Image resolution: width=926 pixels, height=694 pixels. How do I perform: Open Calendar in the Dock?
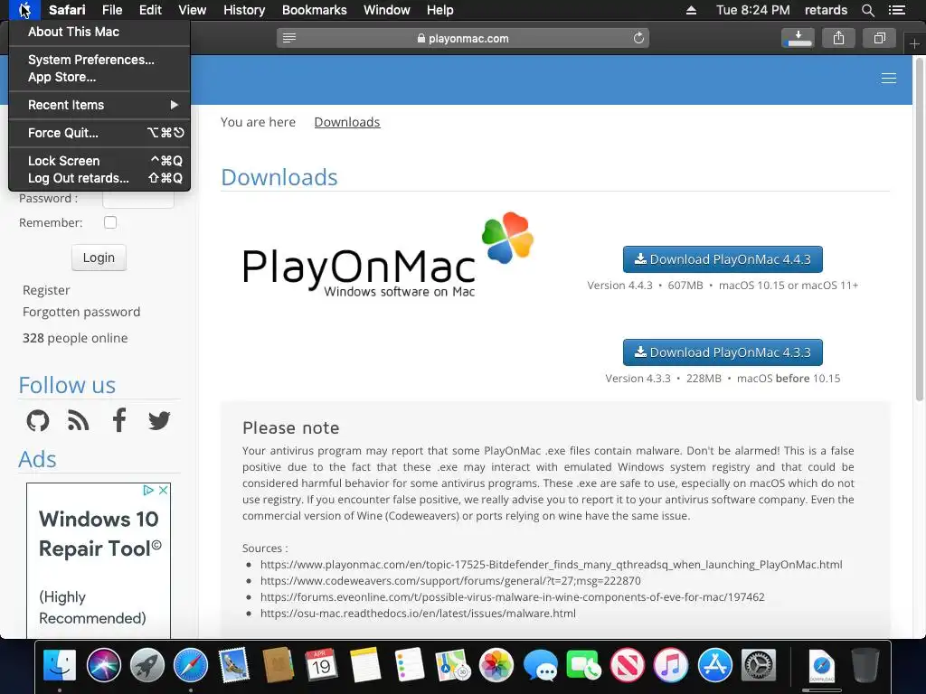(x=321, y=665)
